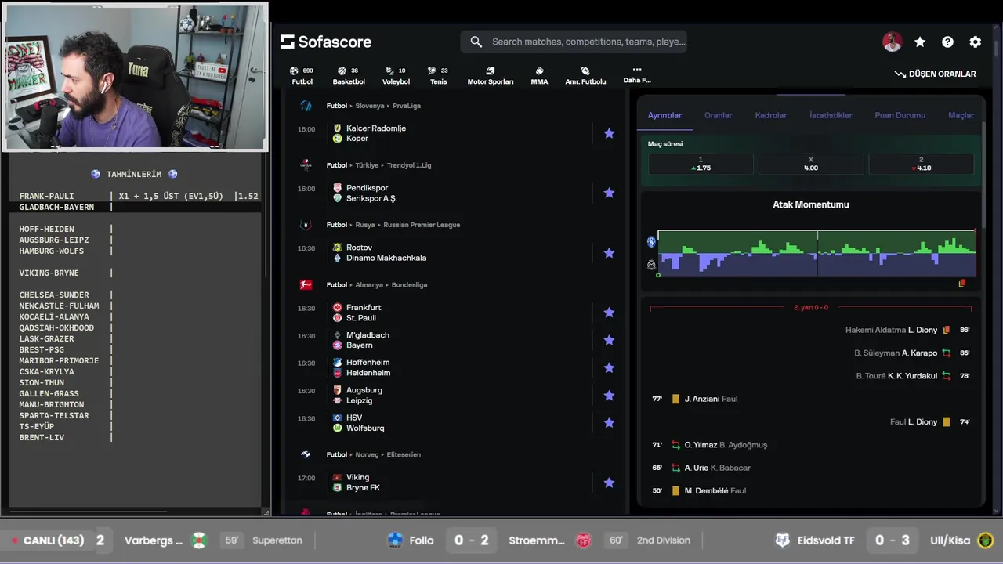
Task: Click the search matches input field
Action: point(574,42)
